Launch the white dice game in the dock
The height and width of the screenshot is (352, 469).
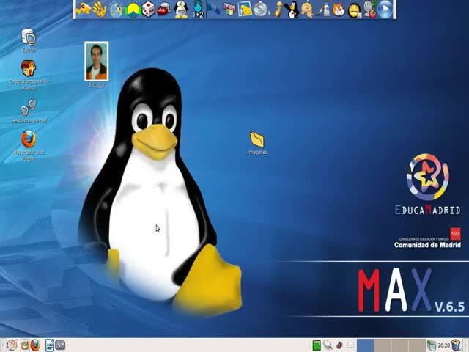[x=148, y=10]
